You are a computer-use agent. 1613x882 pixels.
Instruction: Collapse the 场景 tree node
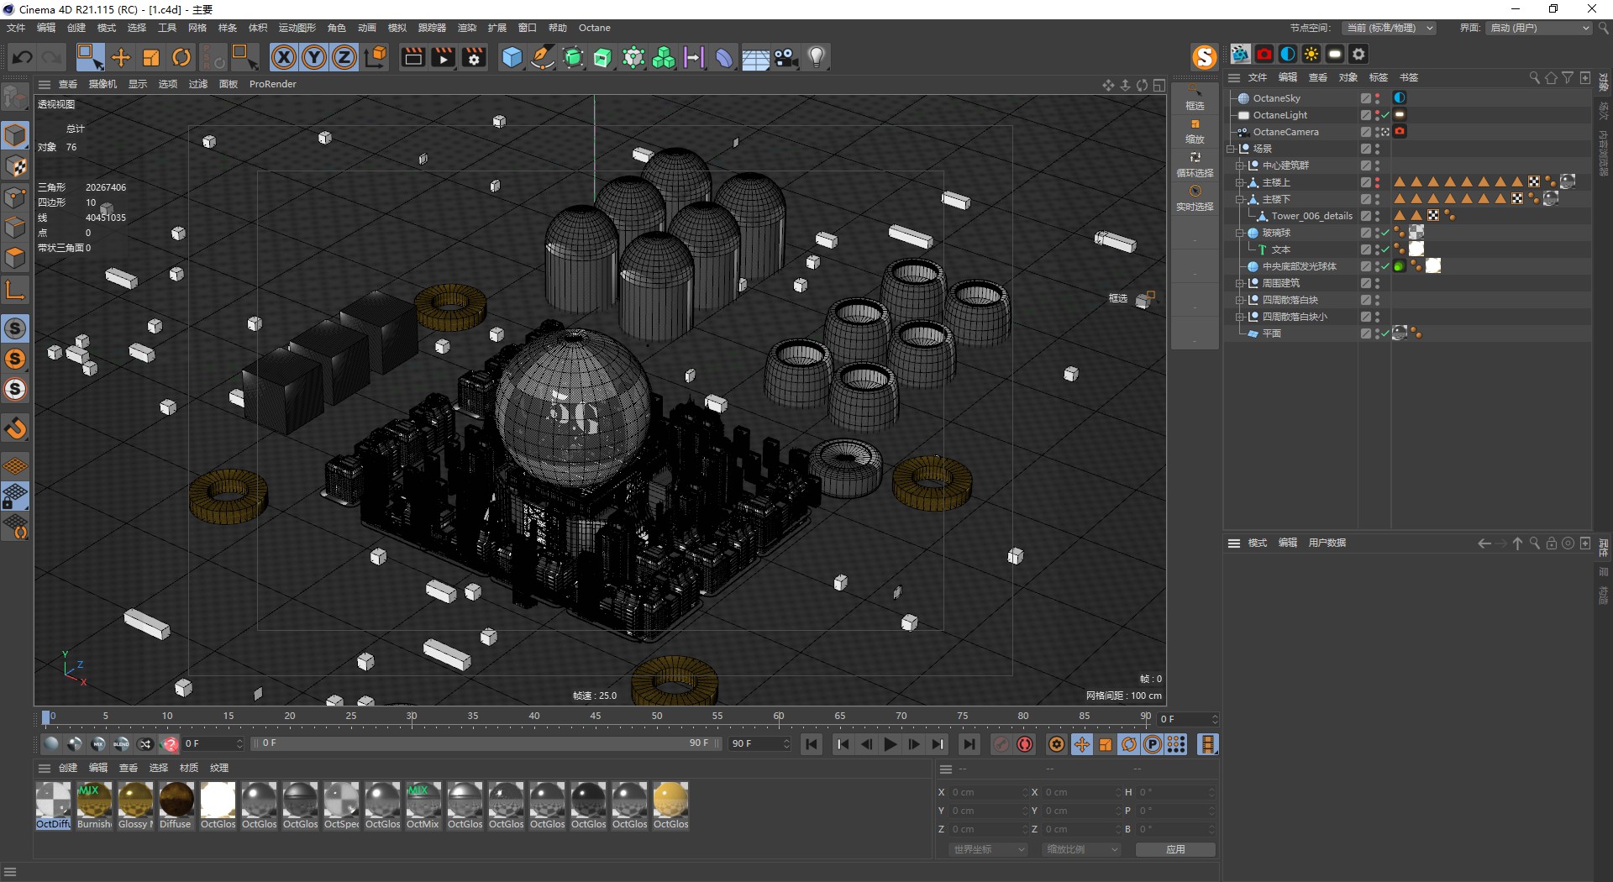(1231, 149)
